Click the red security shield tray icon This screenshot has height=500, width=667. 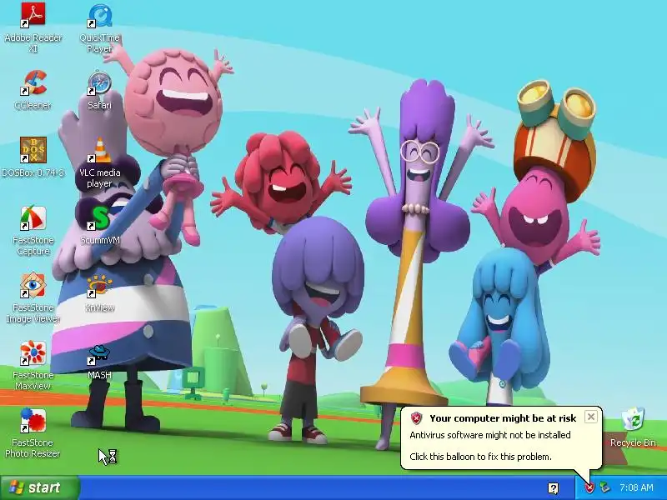point(589,487)
